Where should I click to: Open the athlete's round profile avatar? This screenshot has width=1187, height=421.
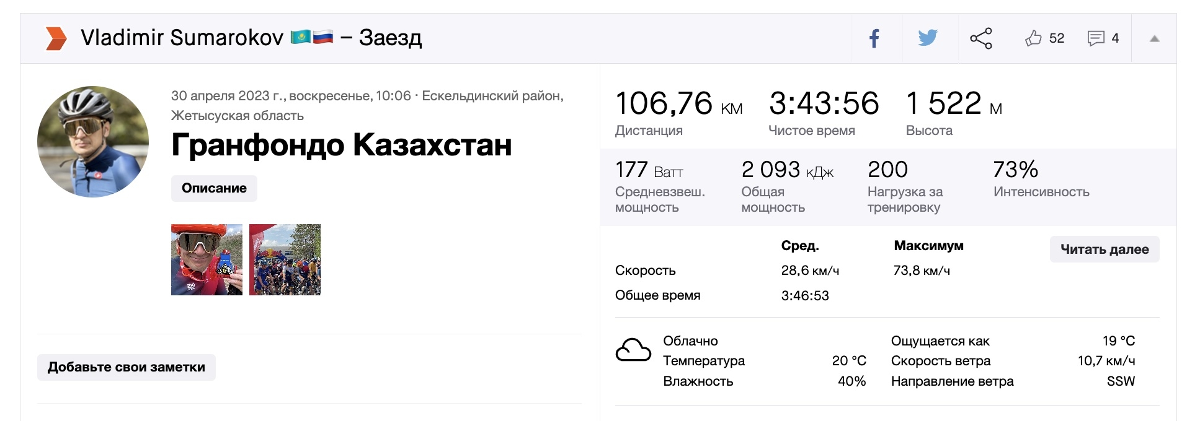pyautogui.click(x=93, y=142)
